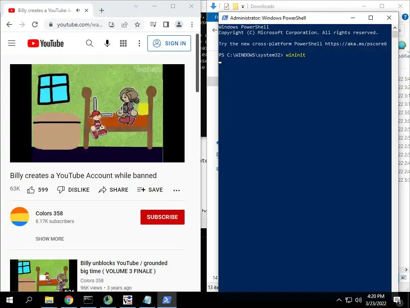Open Windows Start menu

click(10, 300)
